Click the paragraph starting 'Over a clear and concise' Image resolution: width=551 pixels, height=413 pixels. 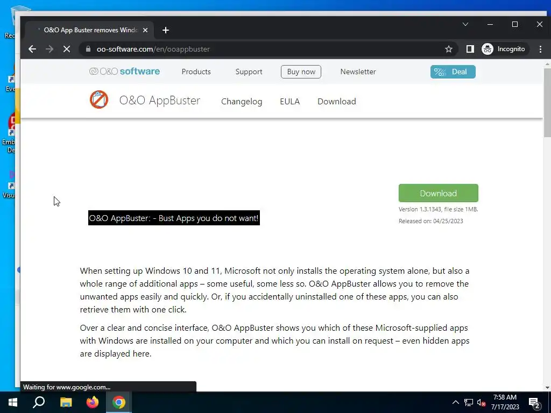275,340
